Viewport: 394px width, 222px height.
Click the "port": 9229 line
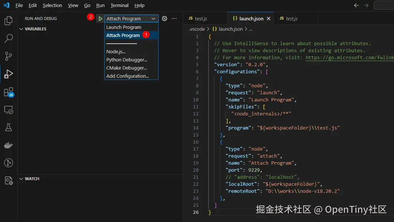244,170
